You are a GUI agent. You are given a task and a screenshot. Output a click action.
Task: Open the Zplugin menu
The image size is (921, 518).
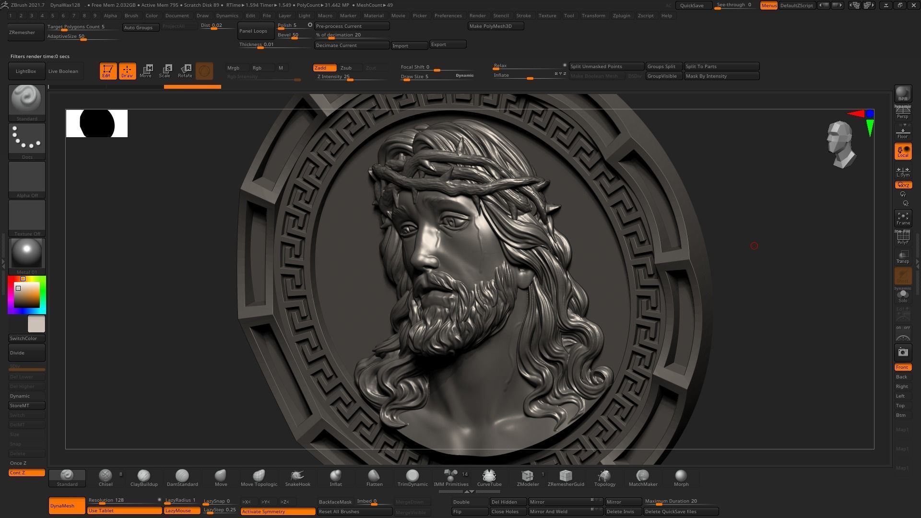(621, 15)
